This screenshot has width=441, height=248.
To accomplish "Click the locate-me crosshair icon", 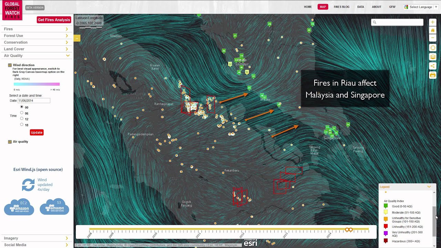I will pyautogui.click(x=433, y=48).
